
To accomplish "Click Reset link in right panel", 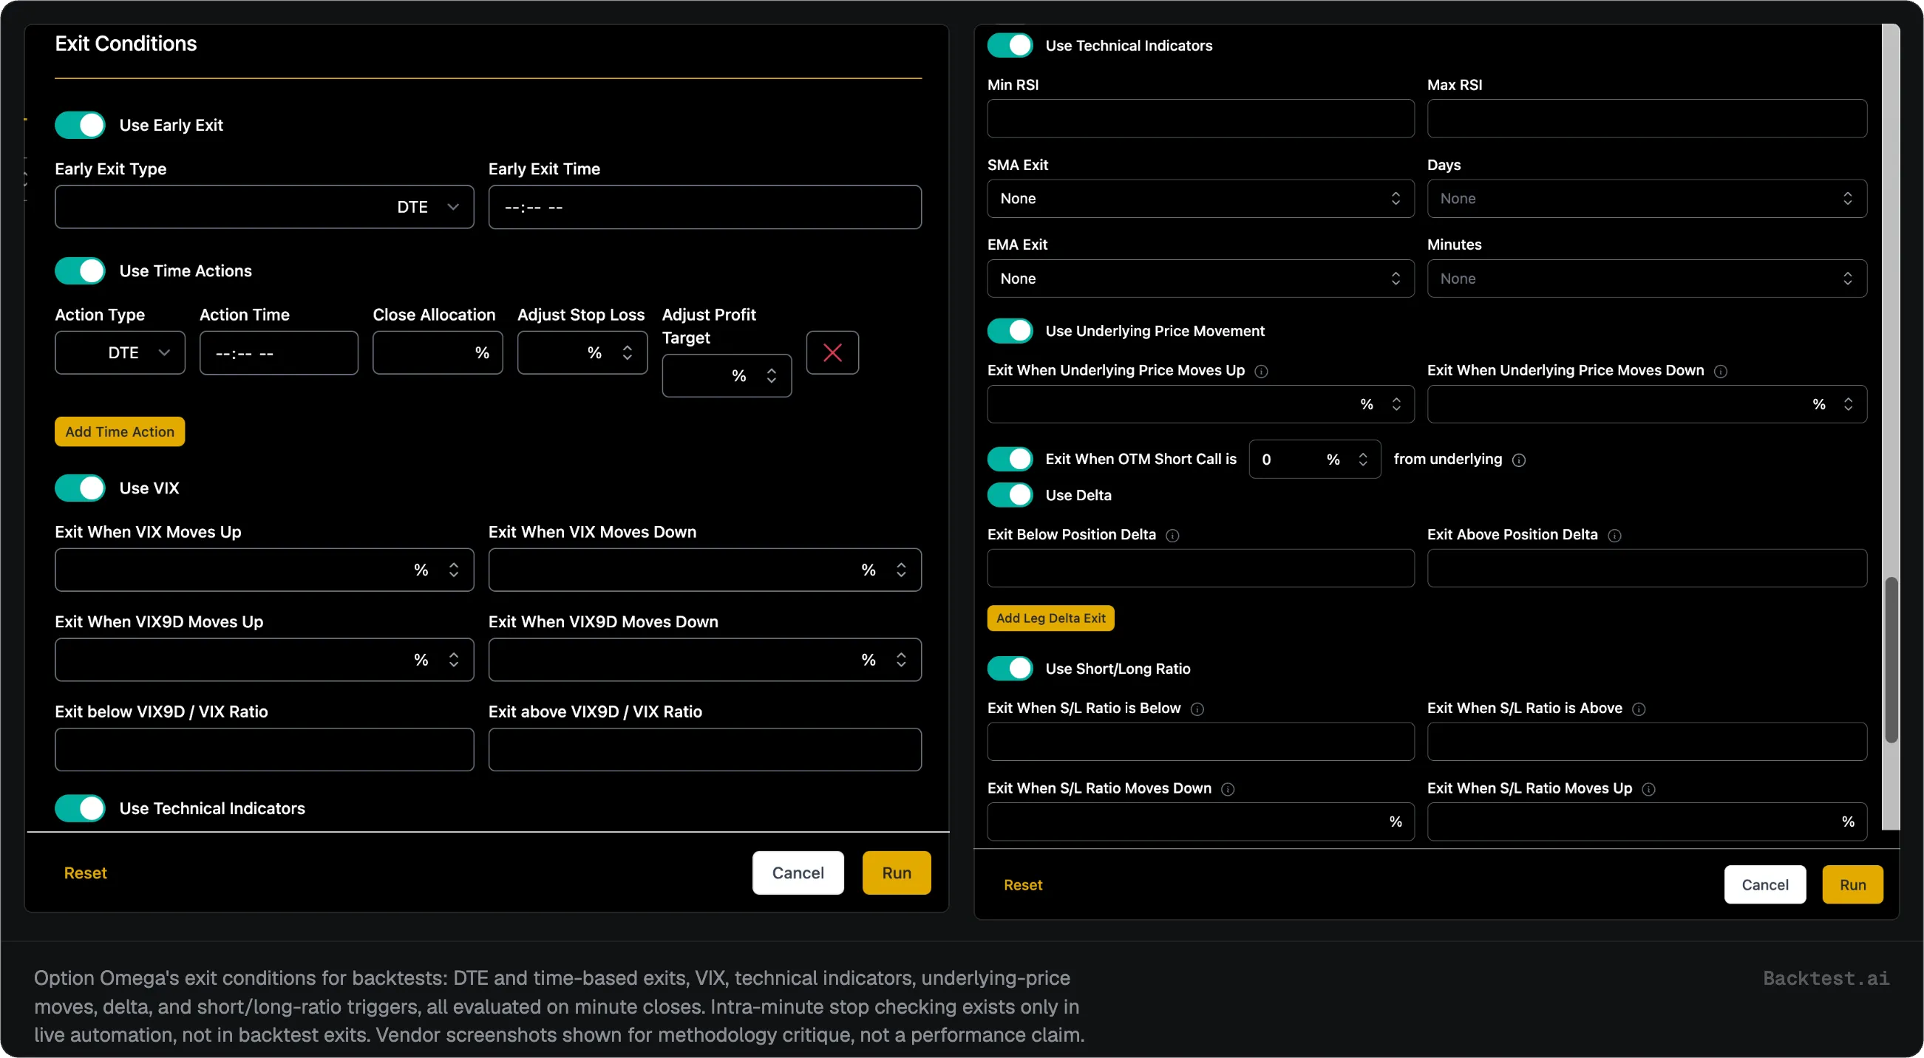I will pos(1022,885).
